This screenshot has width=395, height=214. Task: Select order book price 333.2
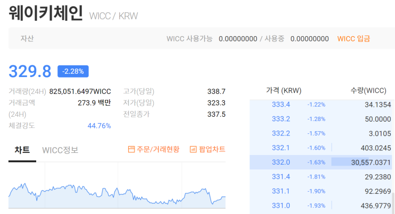point(281,119)
